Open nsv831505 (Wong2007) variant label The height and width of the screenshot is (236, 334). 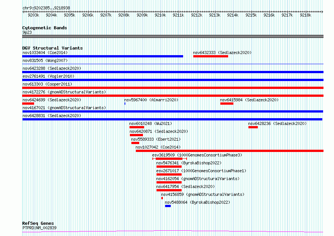tap(45, 60)
